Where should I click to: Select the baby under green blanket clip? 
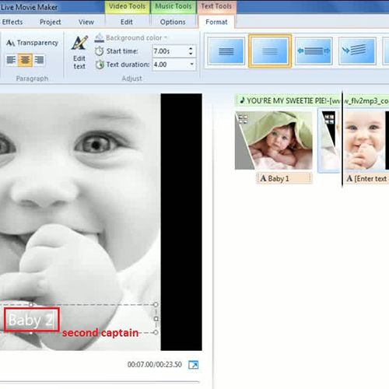point(274,140)
